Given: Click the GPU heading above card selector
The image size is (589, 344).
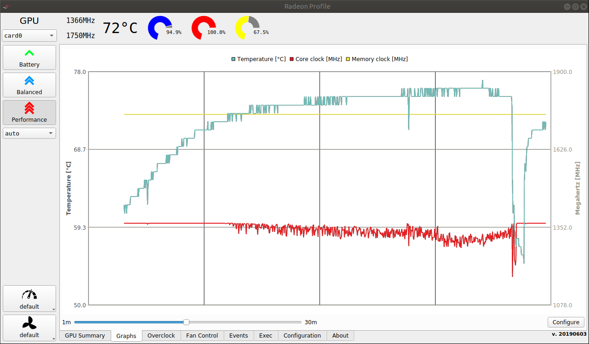Looking at the screenshot, I should point(29,21).
